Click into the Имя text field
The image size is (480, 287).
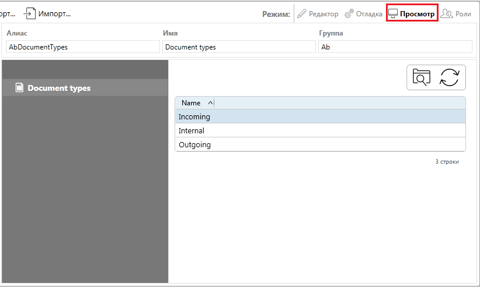point(239,47)
